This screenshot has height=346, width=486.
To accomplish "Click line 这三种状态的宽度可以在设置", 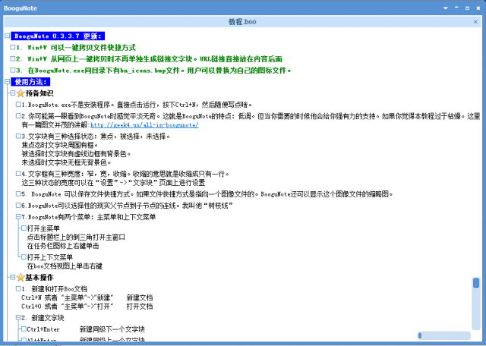I will tap(113, 183).
